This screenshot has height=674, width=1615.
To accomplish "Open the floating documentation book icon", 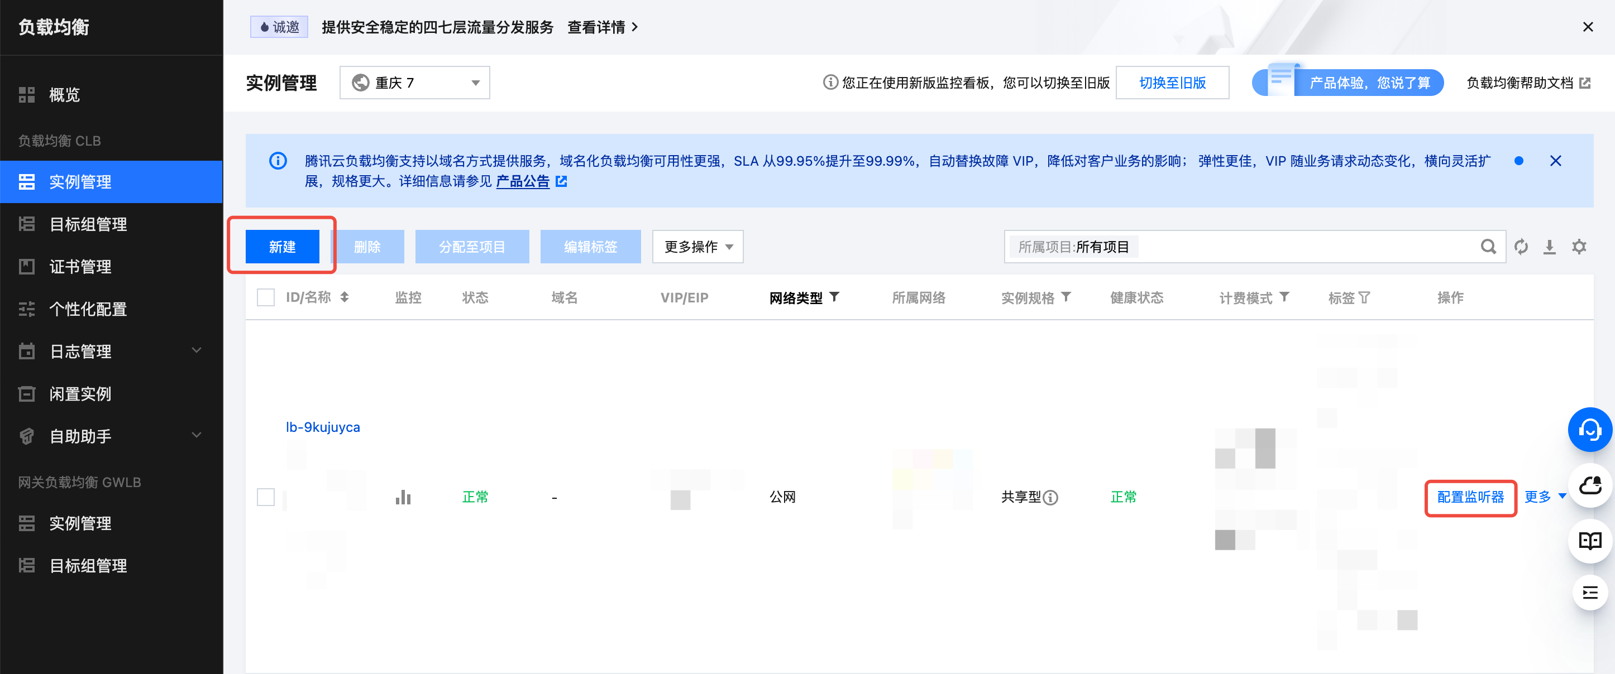I will pos(1589,540).
